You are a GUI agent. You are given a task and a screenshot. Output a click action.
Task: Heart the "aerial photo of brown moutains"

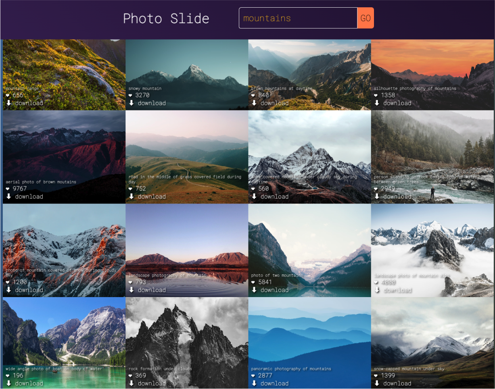[x=7, y=189]
